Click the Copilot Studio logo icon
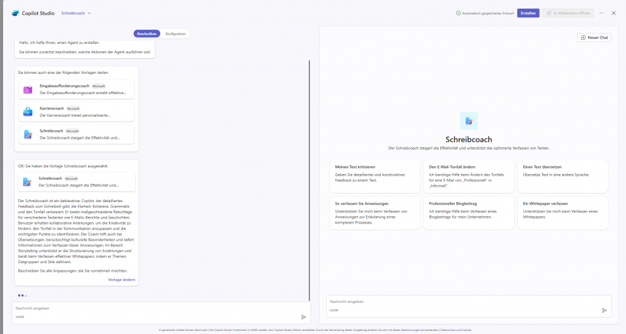 click(x=15, y=13)
